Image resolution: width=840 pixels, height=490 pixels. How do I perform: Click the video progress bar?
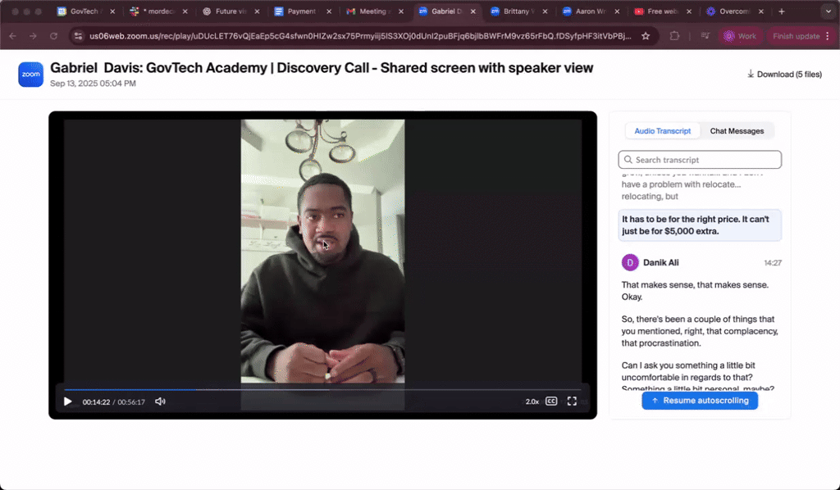(x=322, y=389)
